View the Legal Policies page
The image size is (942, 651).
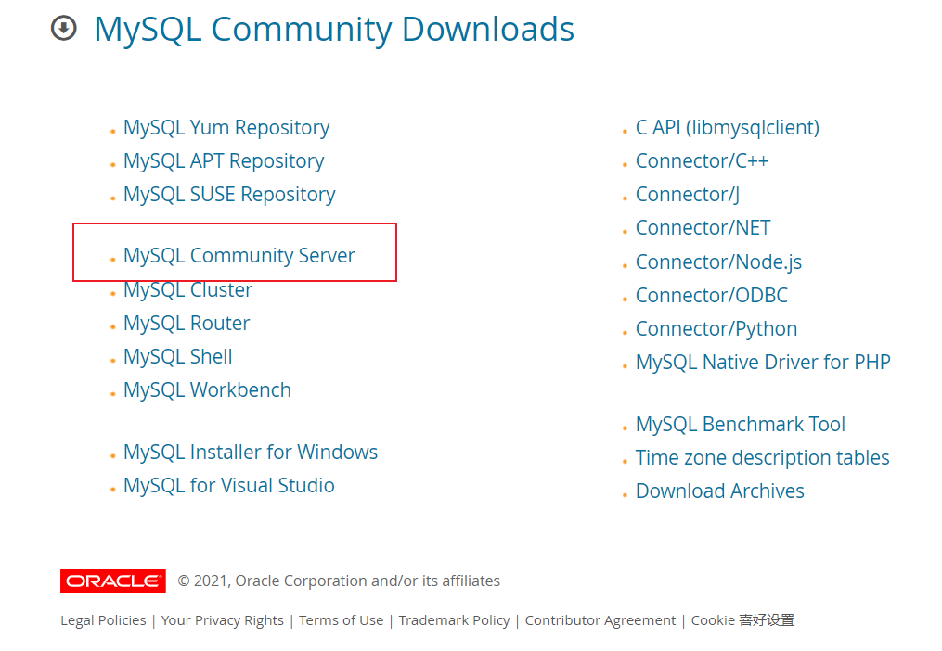102,619
